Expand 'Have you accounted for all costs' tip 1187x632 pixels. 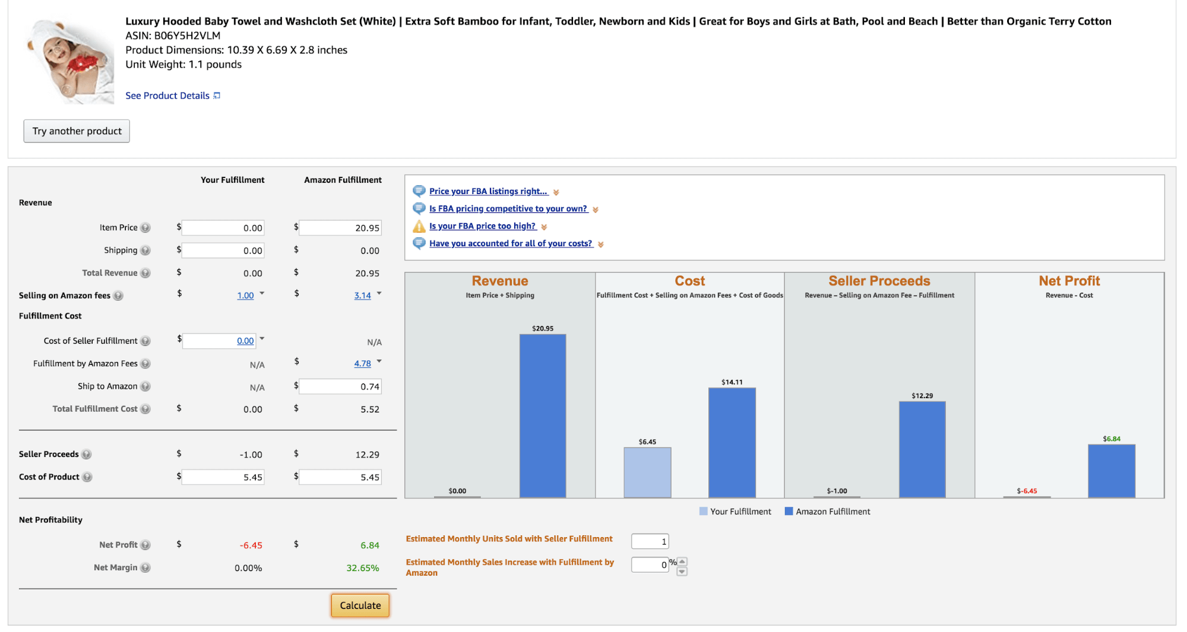601,244
